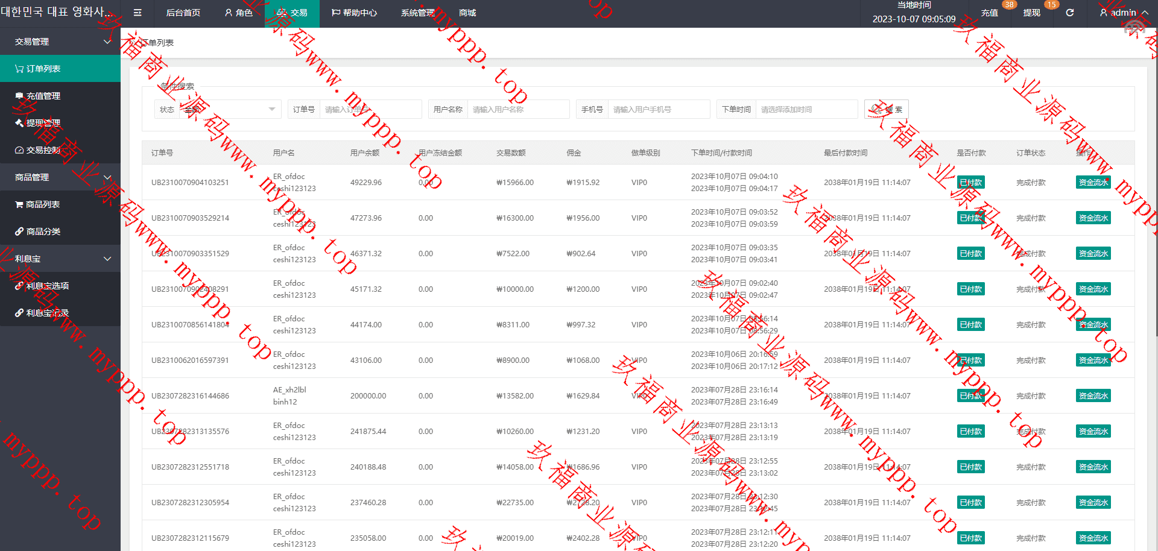Open 提现管理 in the sidebar
1158x551 pixels.
[x=43, y=123]
